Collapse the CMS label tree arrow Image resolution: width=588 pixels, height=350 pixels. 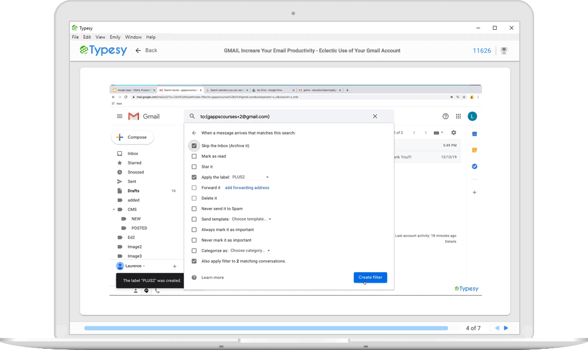pyautogui.click(x=114, y=210)
